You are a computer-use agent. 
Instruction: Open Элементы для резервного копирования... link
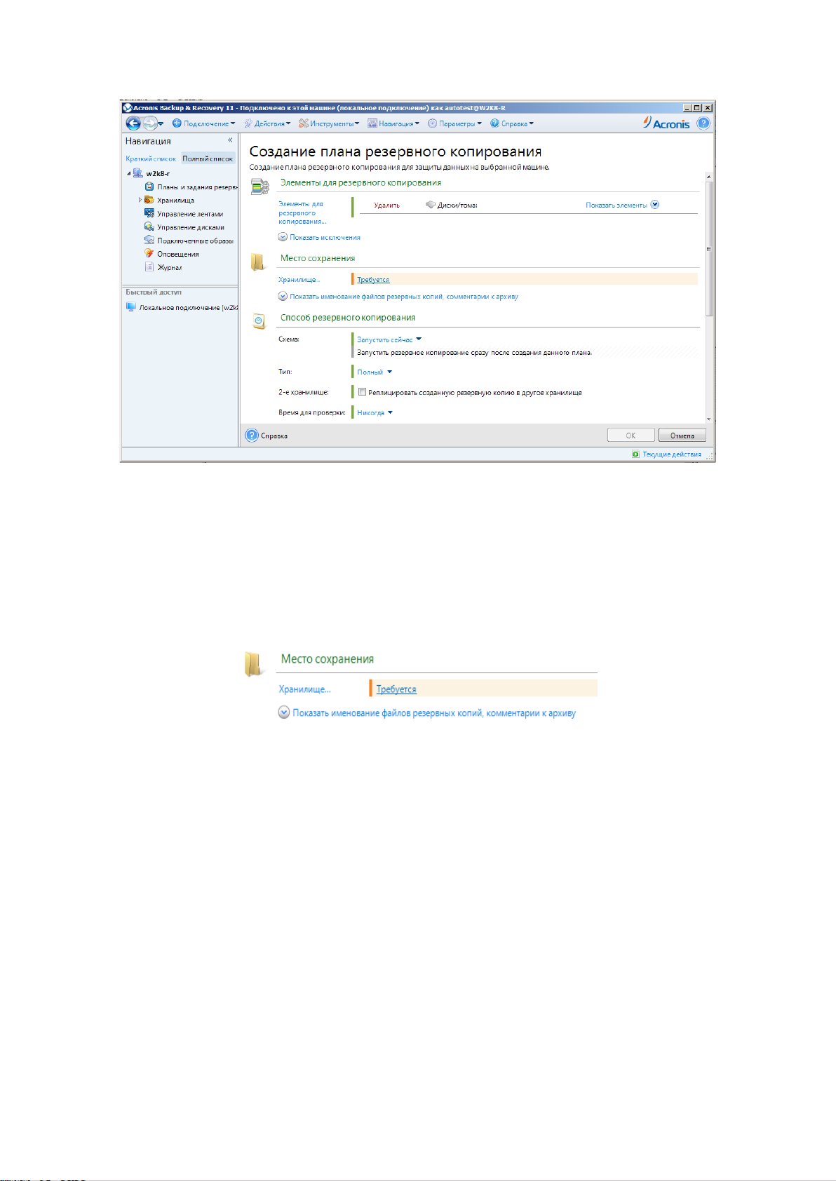point(302,212)
